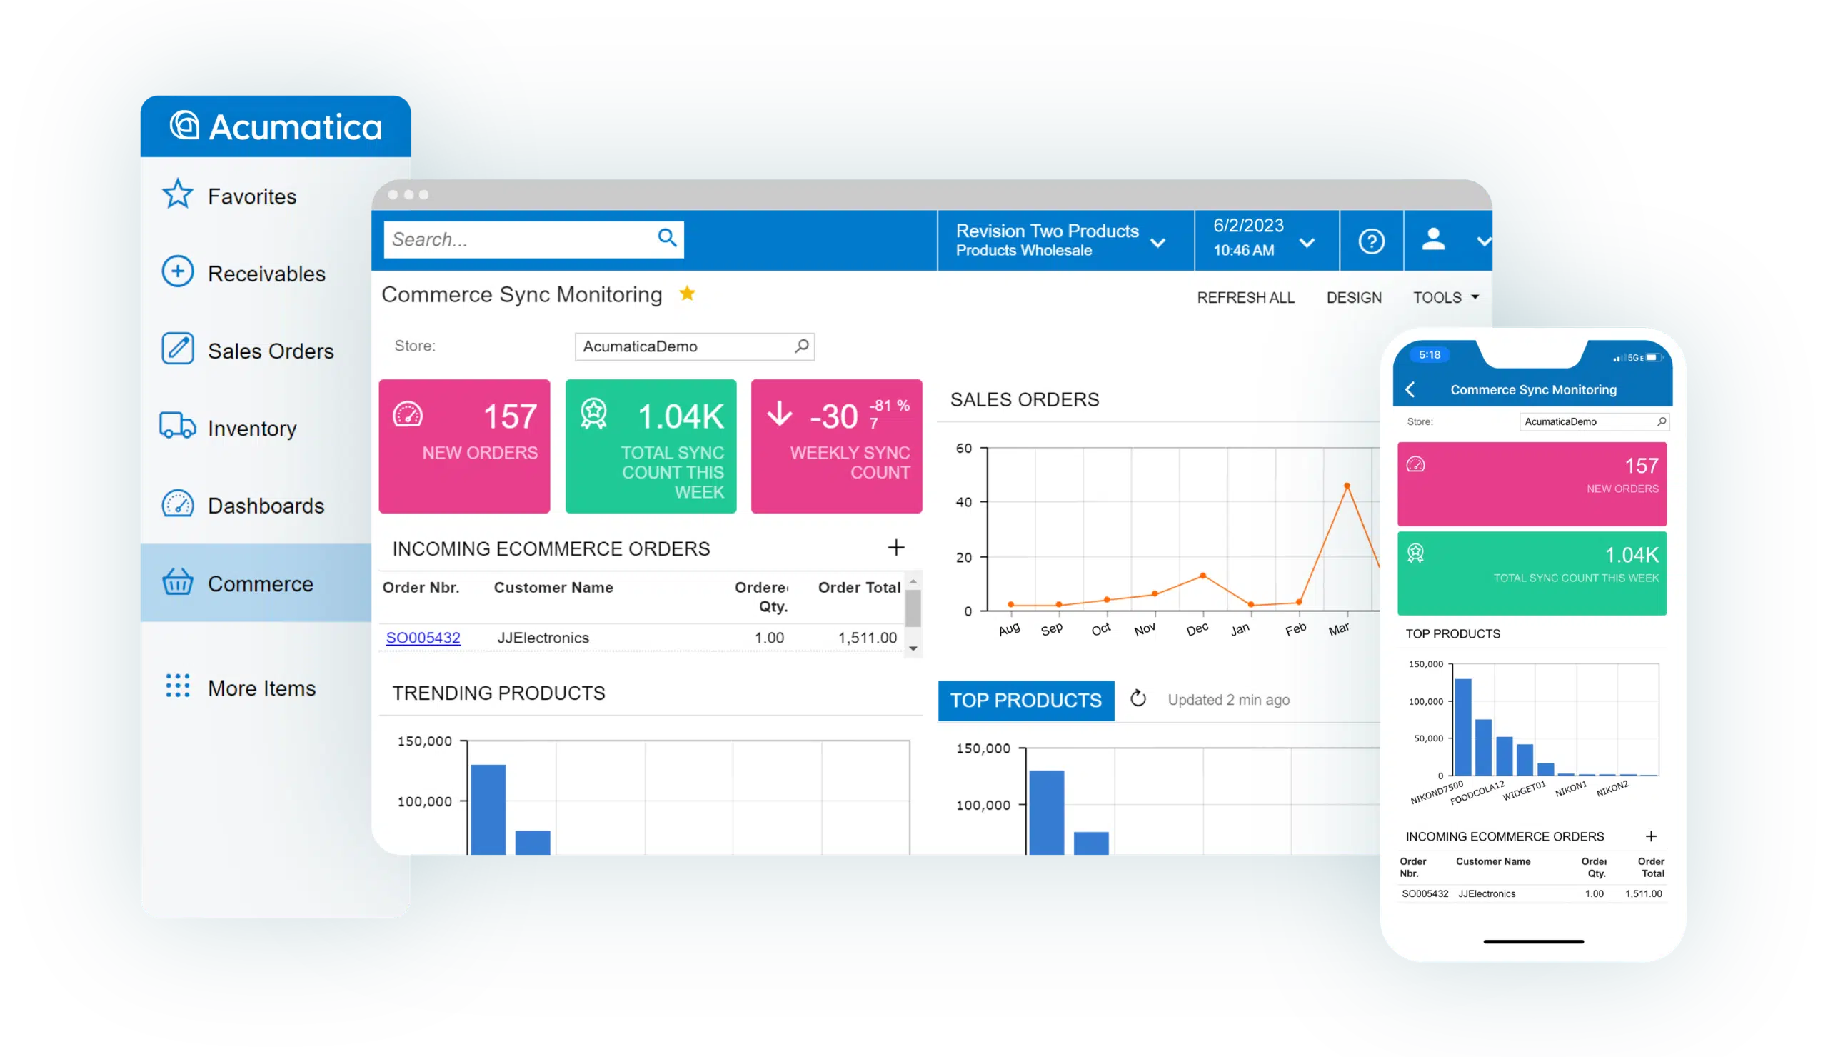Open the business date dropdown chevron
This screenshot has height=1057, width=1828.
(1307, 242)
